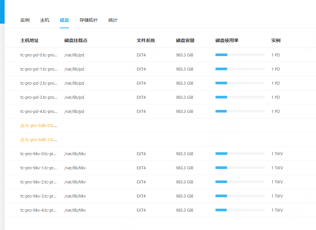Click the 主机地址 column header
Viewport: 316px width, 230px height.
[30, 41]
